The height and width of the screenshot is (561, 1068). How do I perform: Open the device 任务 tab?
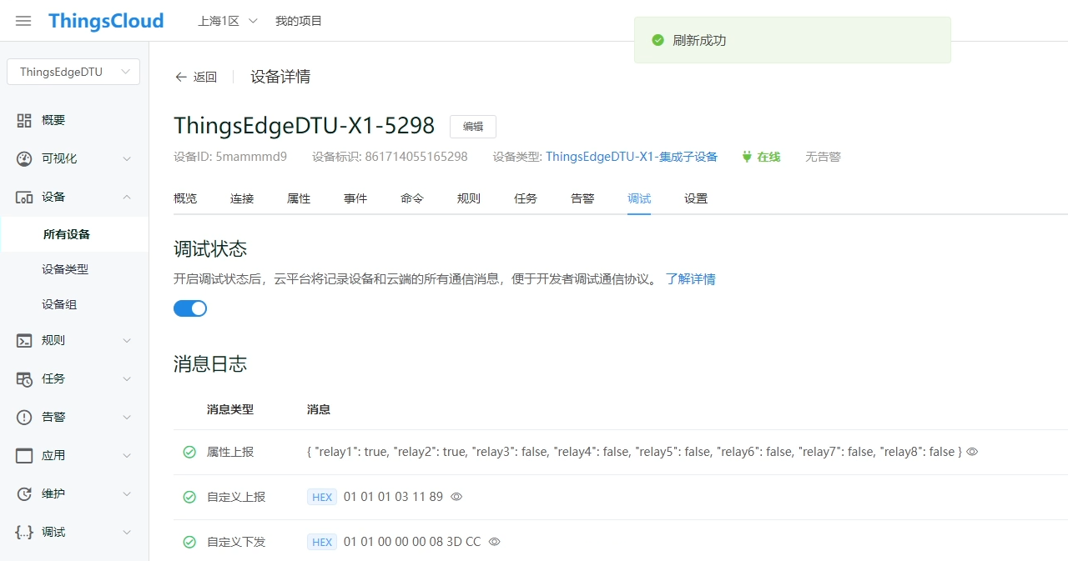(526, 198)
